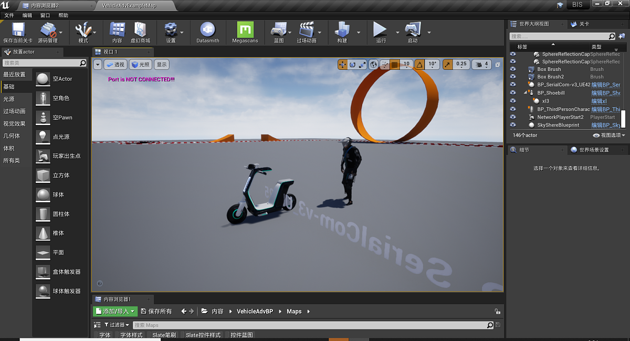This screenshot has width=630, height=341.
Task: Open the Add/Import (添加/导入) dropdown
Action: (115, 311)
